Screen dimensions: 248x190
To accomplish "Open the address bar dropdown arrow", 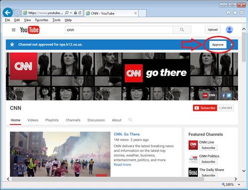I will click(71, 13).
